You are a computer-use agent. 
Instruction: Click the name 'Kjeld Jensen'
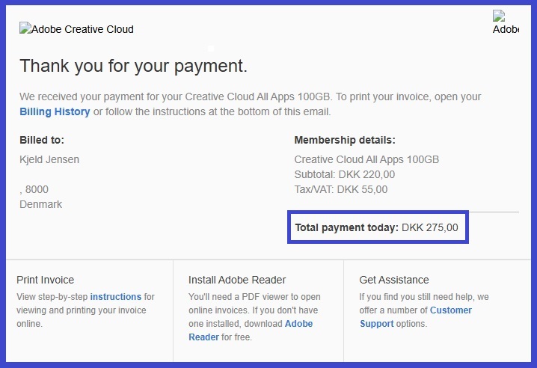coord(49,159)
